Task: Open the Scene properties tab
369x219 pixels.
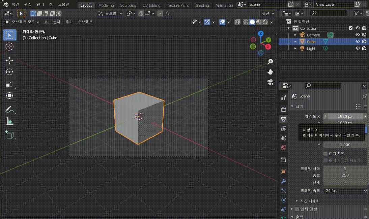Action: (x=284, y=138)
